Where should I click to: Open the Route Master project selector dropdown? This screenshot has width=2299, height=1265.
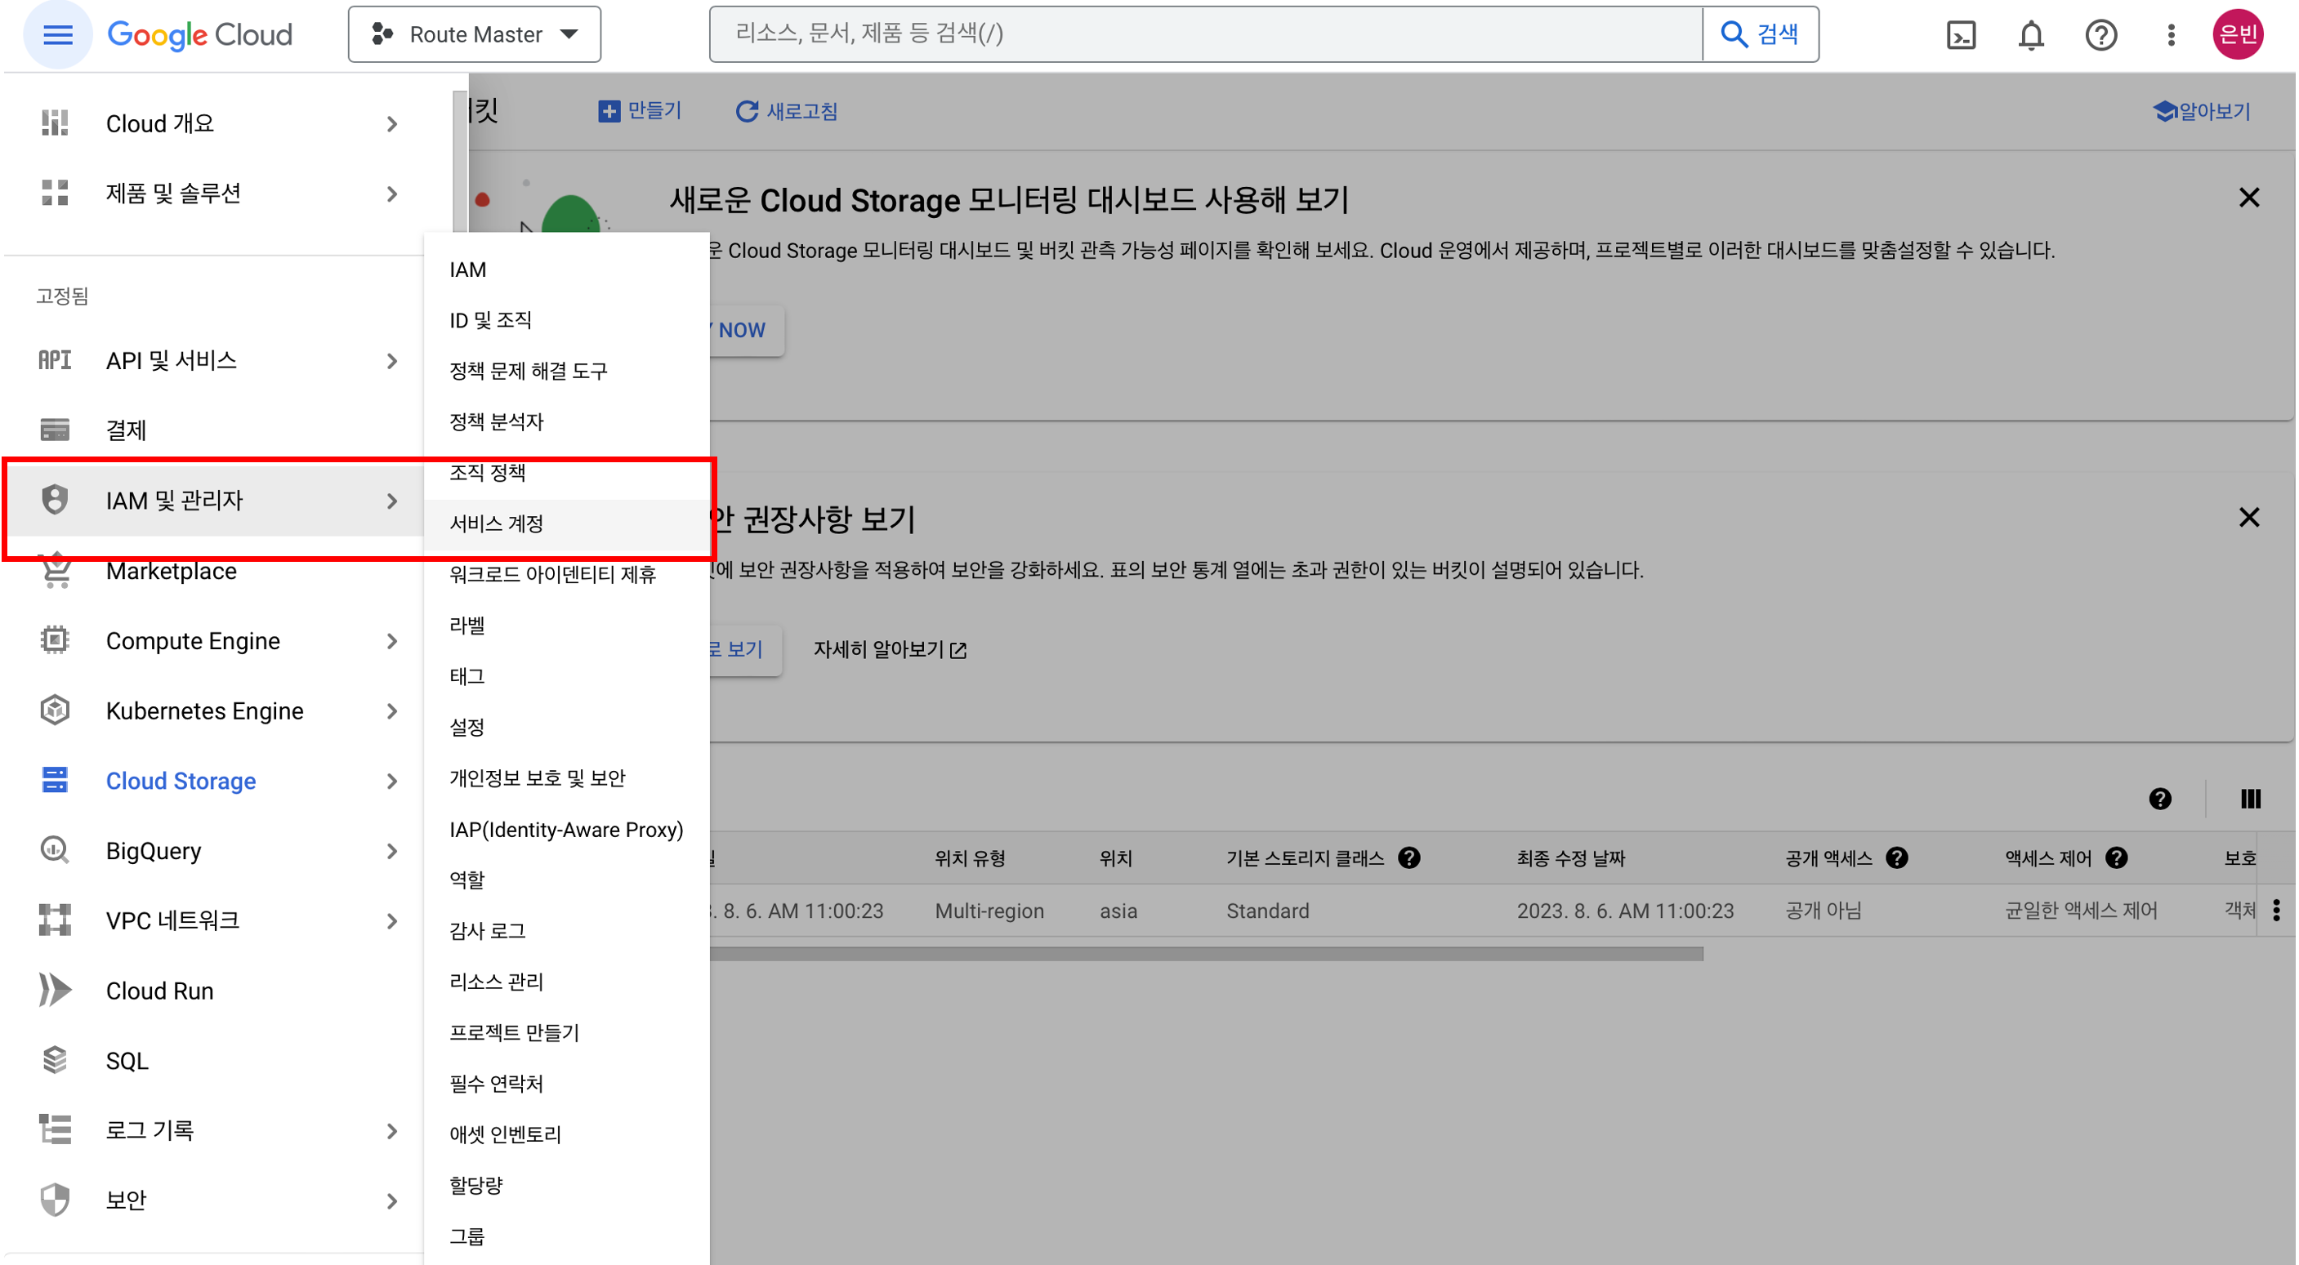475,35
